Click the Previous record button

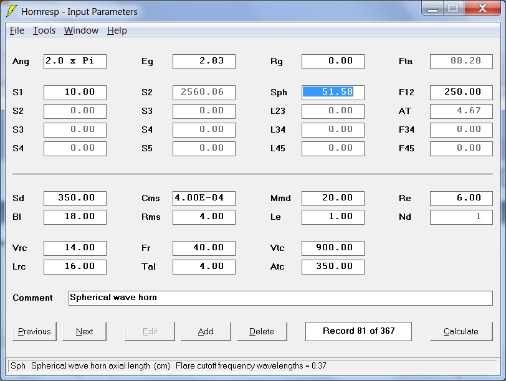[34, 331]
